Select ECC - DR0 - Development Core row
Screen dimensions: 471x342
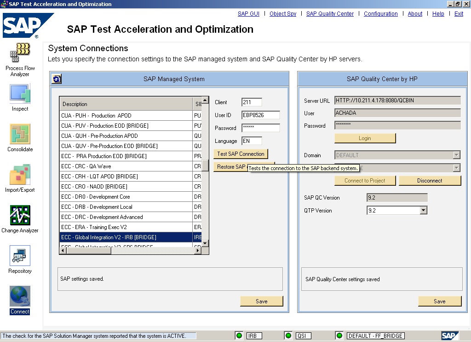click(126, 197)
